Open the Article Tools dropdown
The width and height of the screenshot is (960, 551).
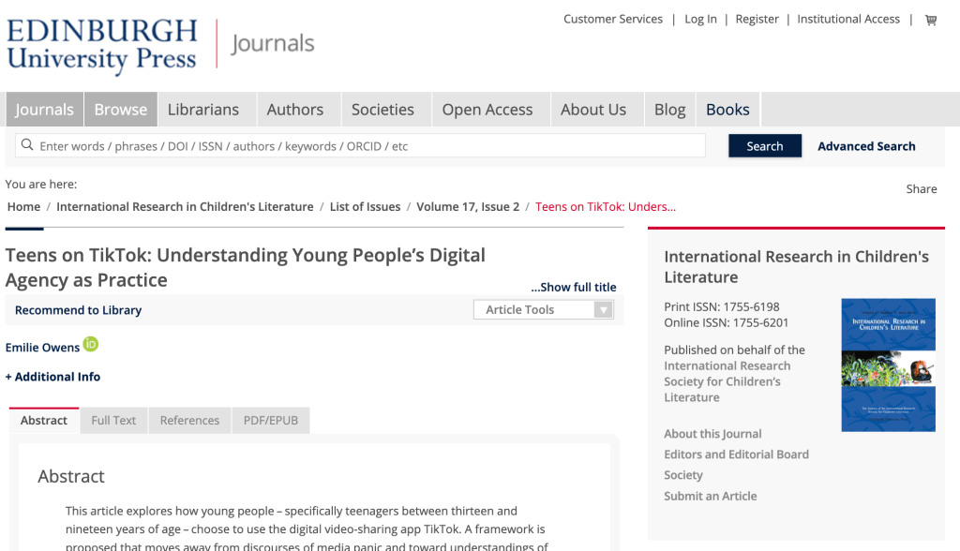click(544, 310)
